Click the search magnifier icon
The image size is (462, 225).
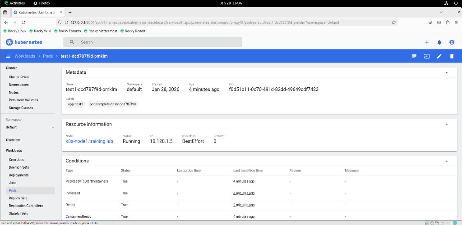[72, 42]
